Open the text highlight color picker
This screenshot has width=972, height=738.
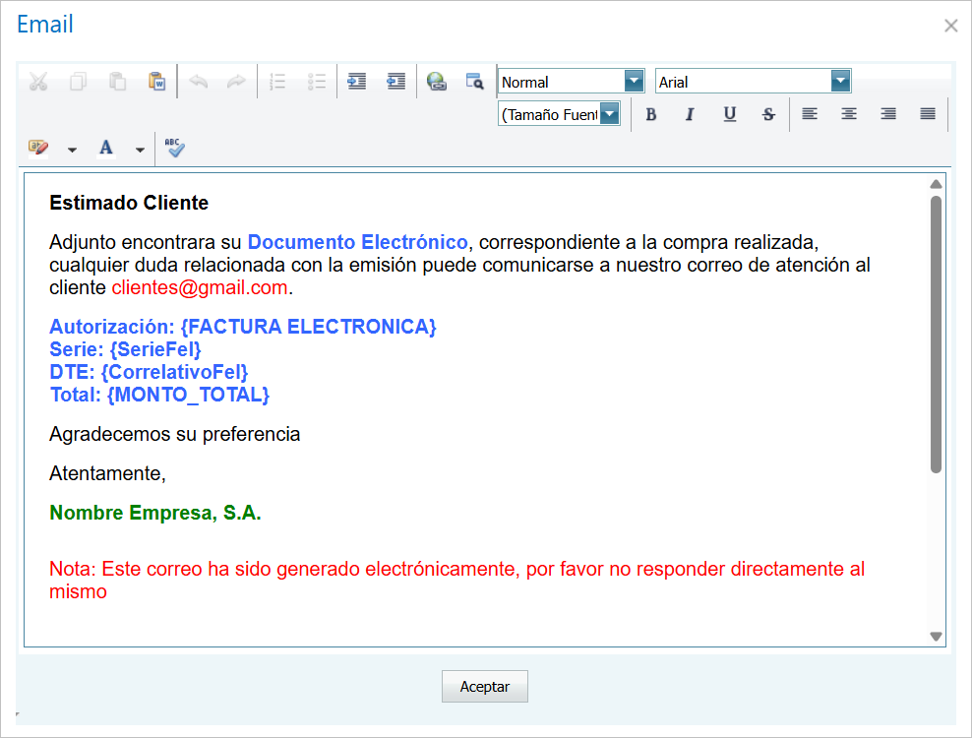pyautogui.click(x=37, y=148)
